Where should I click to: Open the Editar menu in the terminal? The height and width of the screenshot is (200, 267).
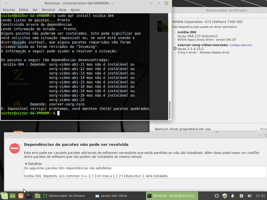(x=24, y=10)
